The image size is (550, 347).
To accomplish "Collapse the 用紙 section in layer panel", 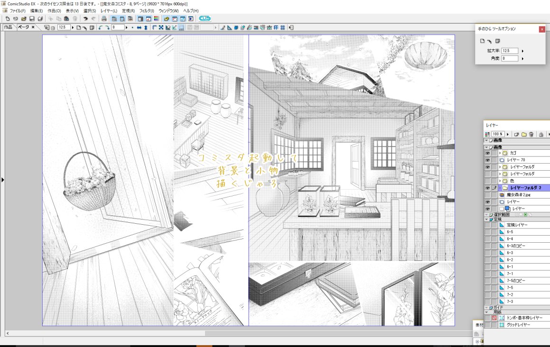I will click(486, 312).
